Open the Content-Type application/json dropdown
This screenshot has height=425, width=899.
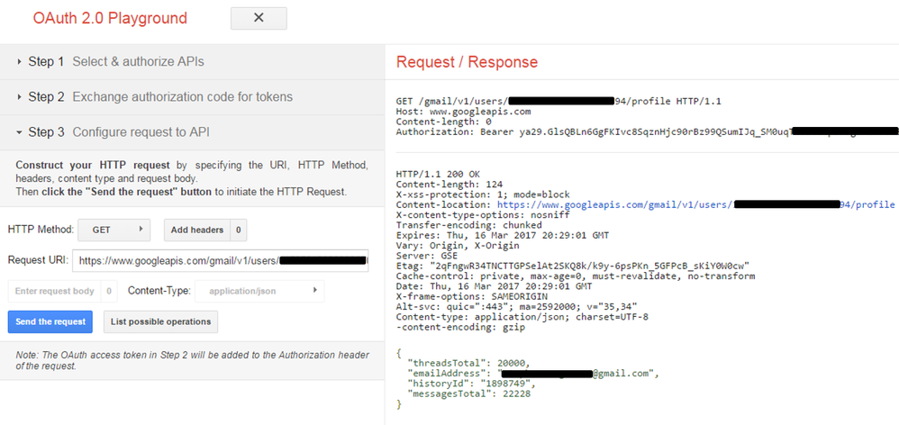click(261, 291)
